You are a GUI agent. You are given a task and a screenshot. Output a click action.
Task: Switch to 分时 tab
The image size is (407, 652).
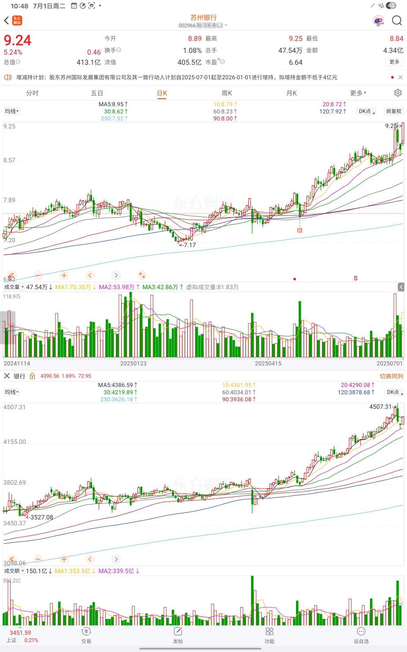pos(32,93)
